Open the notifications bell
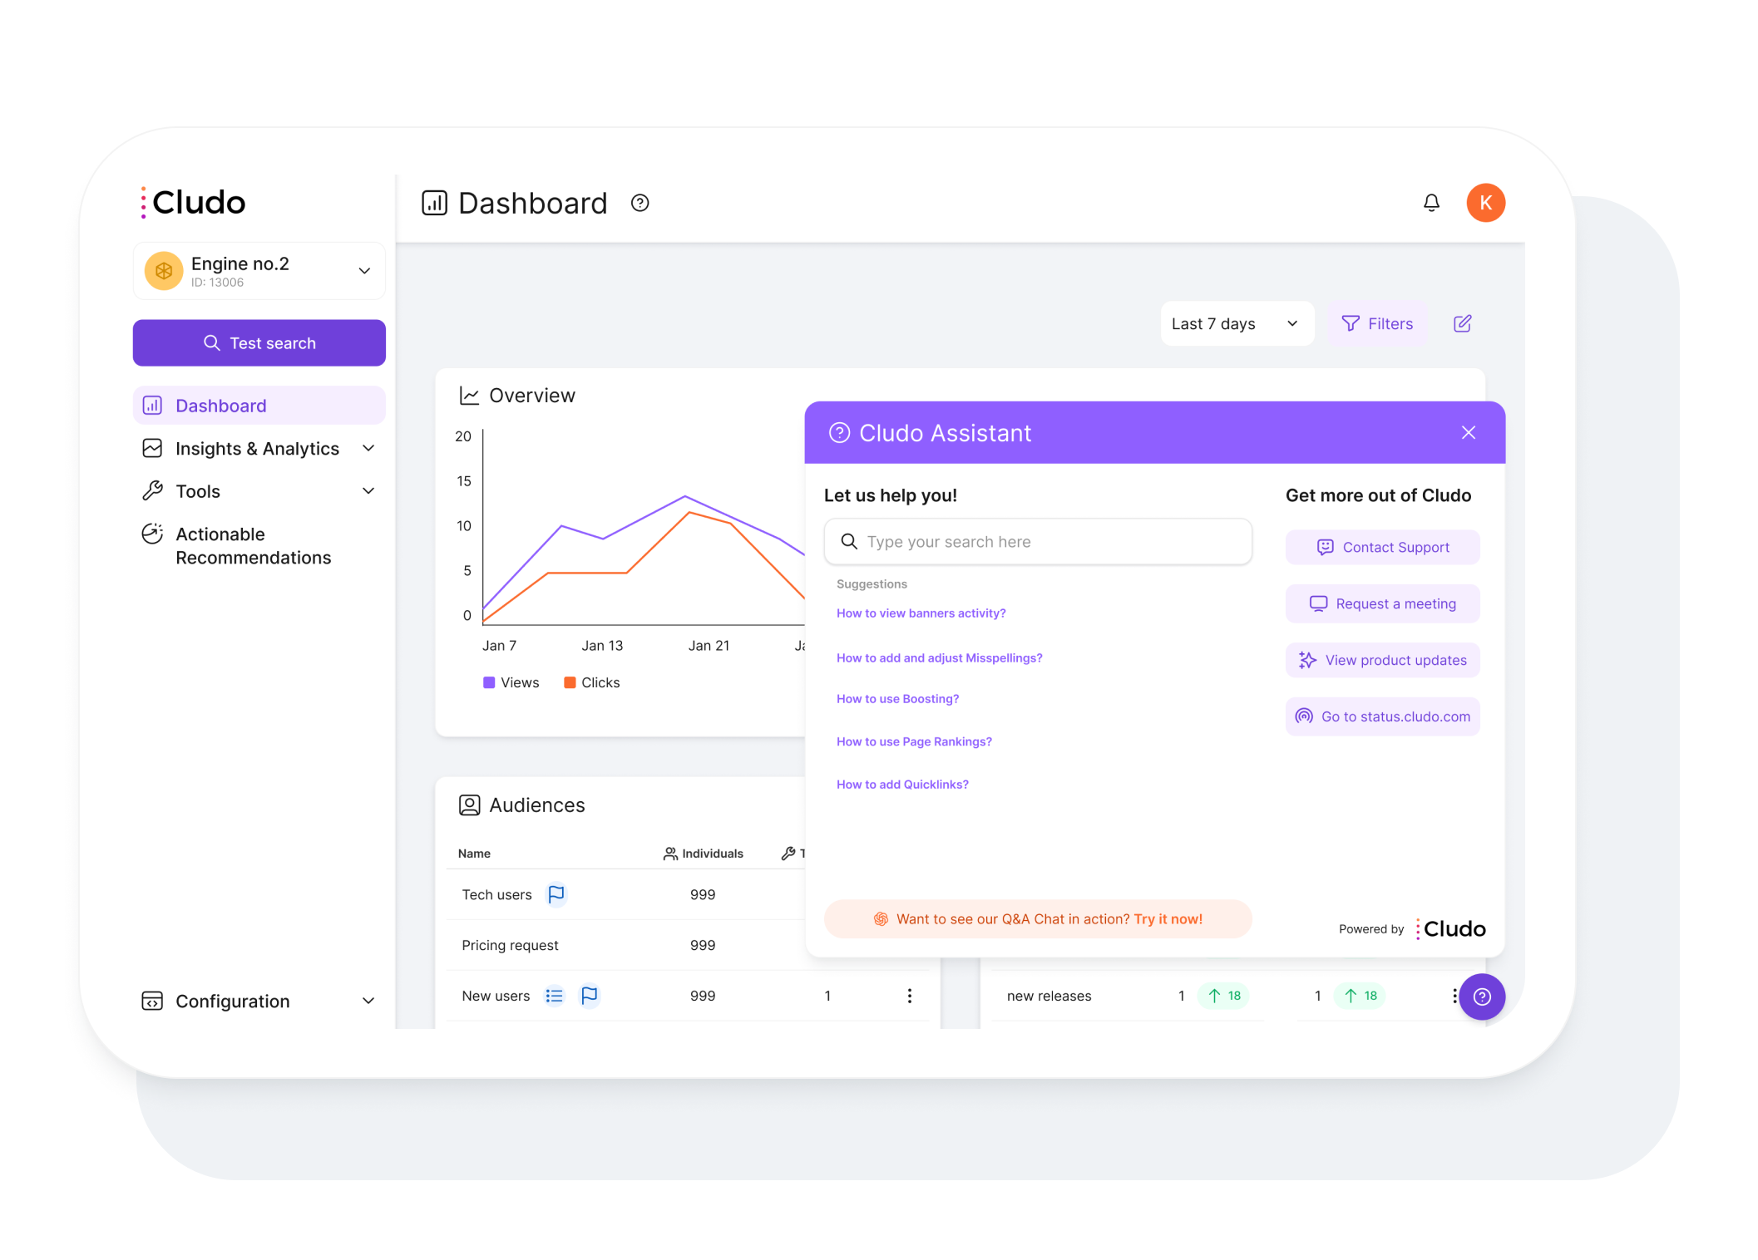The height and width of the screenshot is (1260, 1758). [1430, 203]
